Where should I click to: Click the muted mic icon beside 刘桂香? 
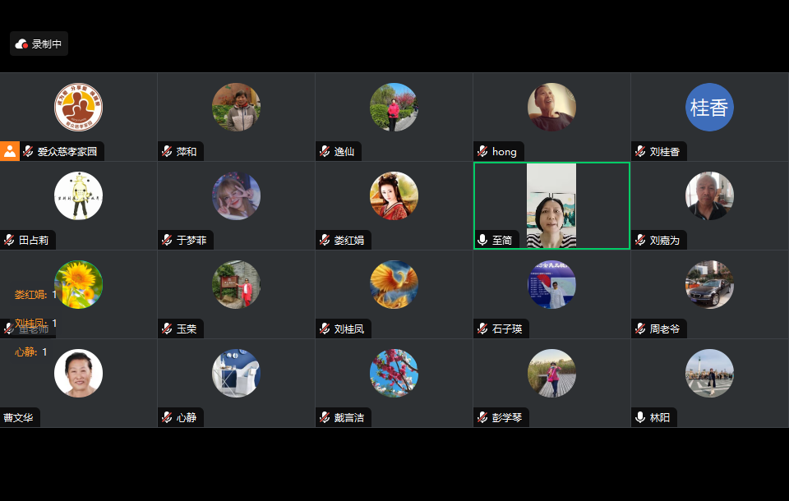point(640,151)
